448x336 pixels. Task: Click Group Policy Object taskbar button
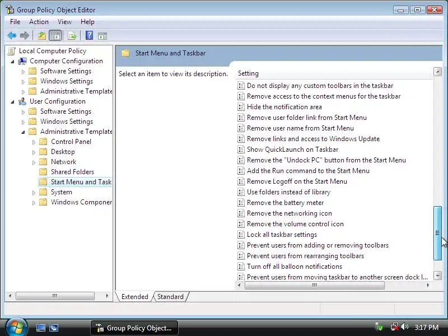134,328
